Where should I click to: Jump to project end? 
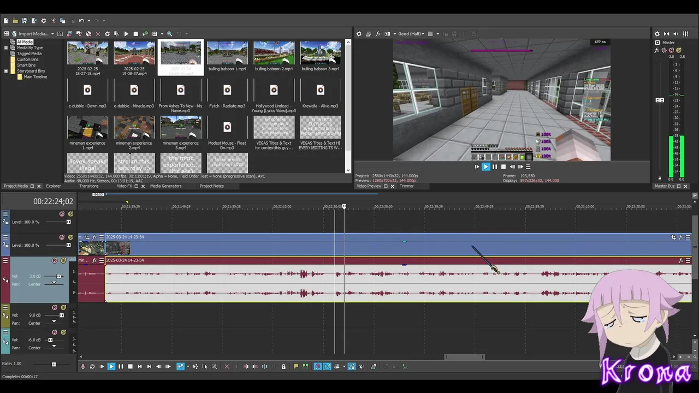tap(149, 366)
